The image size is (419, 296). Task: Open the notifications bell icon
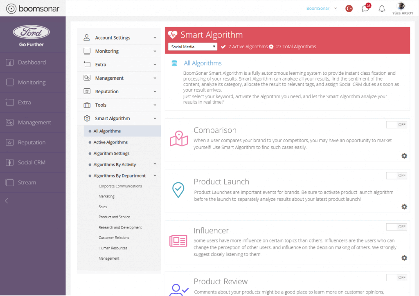coord(382,9)
